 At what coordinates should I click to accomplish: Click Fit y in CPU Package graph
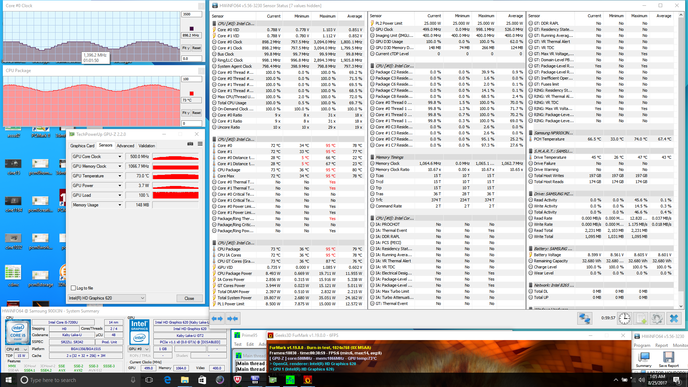click(186, 113)
